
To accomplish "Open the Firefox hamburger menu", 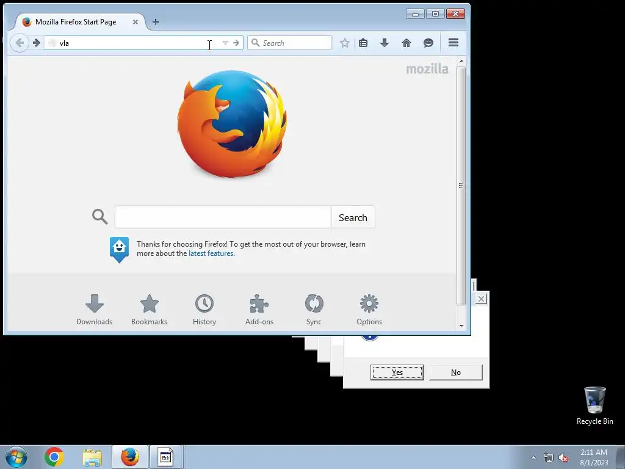I will [453, 43].
